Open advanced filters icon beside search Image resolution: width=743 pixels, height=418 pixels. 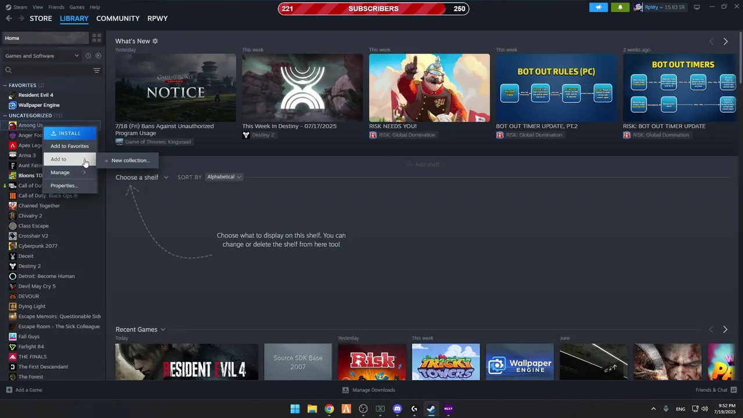[x=96, y=70]
